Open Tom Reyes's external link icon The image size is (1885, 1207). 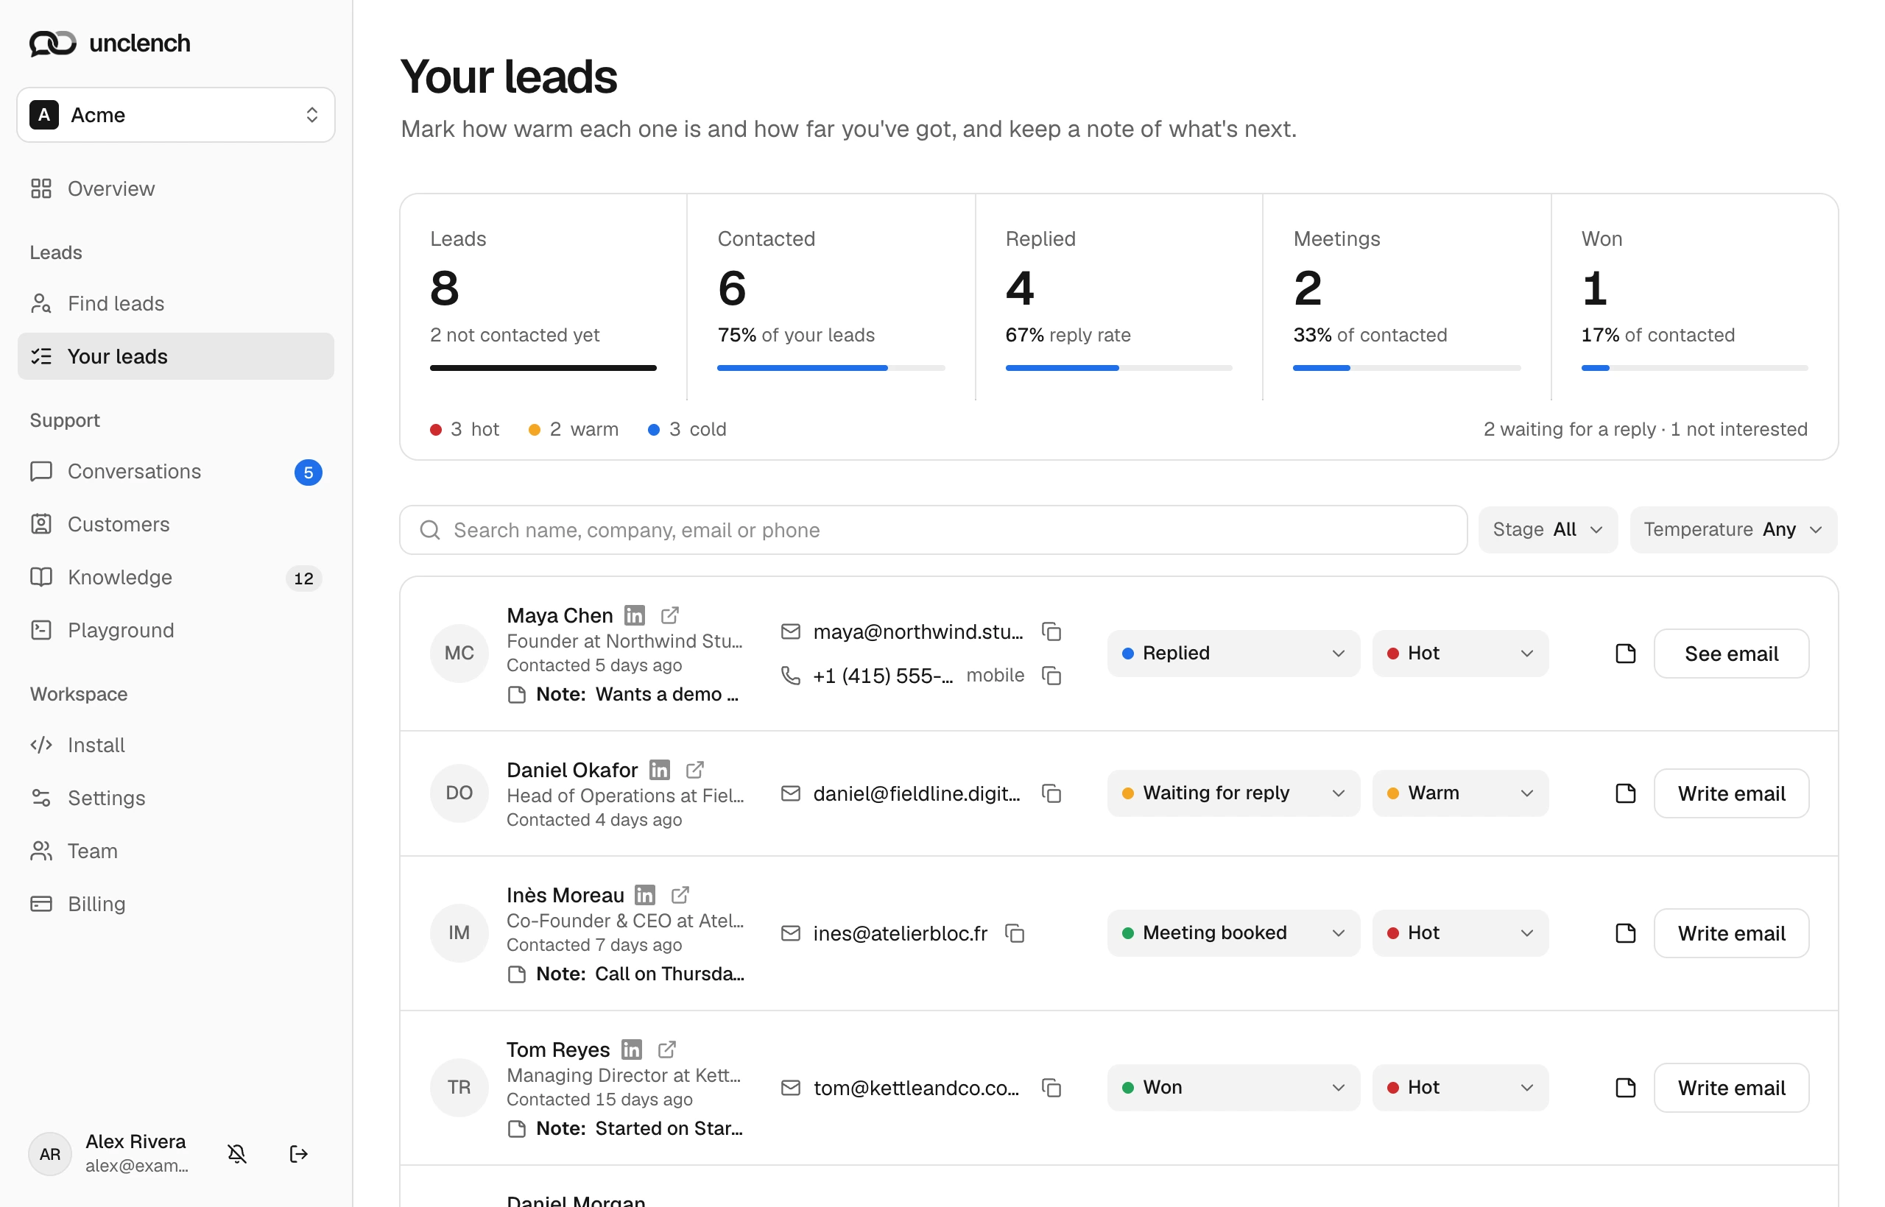[x=666, y=1049]
